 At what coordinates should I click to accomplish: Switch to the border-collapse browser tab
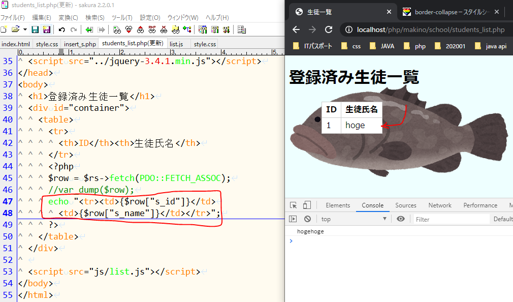452,12
